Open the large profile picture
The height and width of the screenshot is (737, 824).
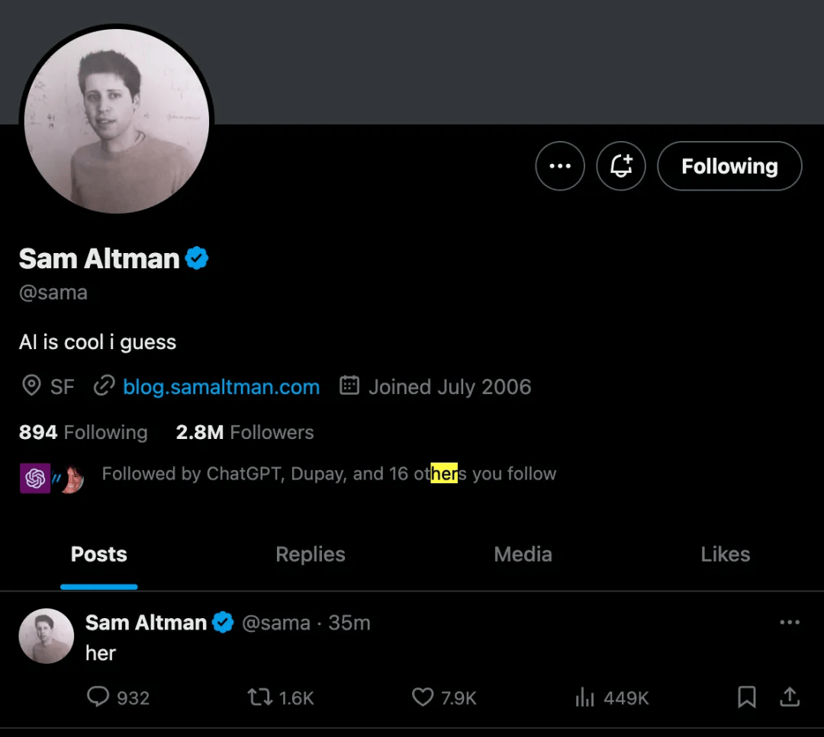[x=117, y=120]
